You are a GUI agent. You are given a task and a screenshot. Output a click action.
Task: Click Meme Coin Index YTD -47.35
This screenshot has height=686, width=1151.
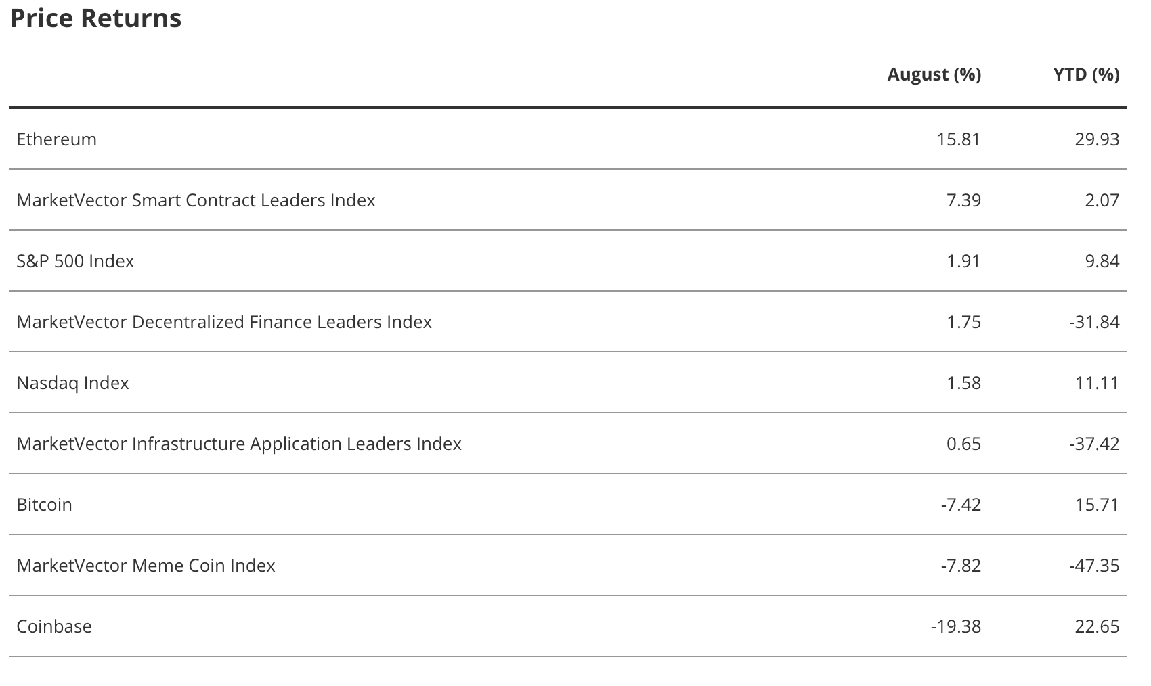coord(1094,566)
